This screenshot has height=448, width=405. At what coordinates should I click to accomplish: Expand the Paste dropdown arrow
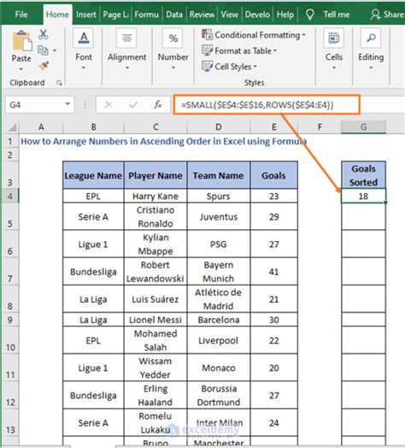click(x=21, y=69)
